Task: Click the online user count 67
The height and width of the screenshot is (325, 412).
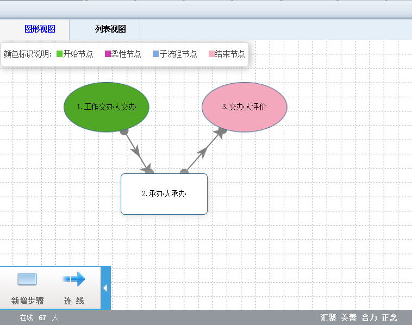Action: [42, 317]
